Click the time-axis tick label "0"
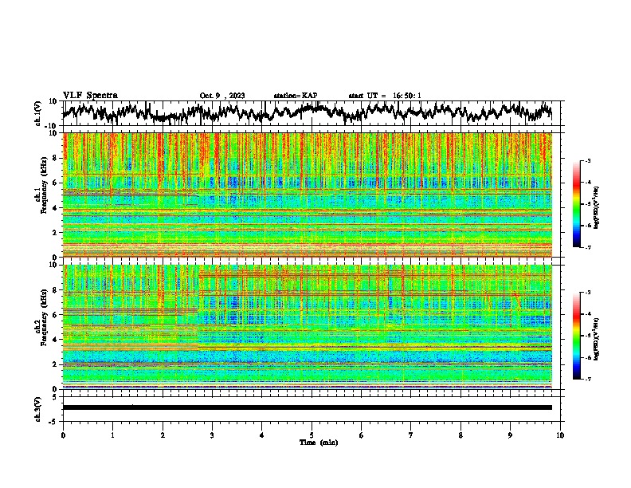This screenshot has height=488, width=631. coord(63,435)
